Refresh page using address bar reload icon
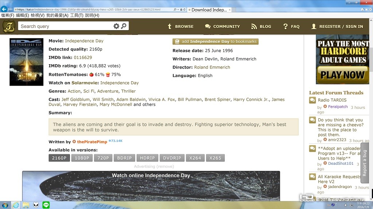 click(184, 10)
